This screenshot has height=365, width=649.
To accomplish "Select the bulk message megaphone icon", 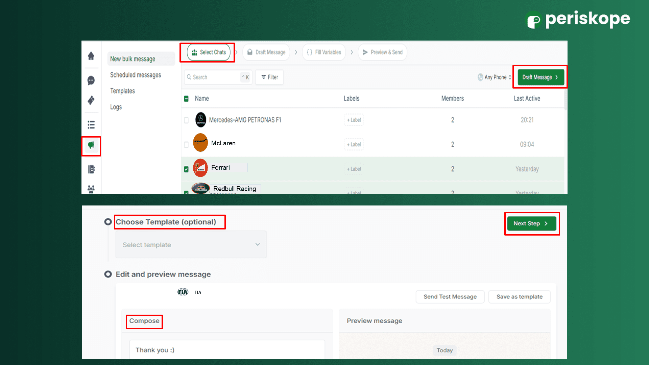I will 91,145.
